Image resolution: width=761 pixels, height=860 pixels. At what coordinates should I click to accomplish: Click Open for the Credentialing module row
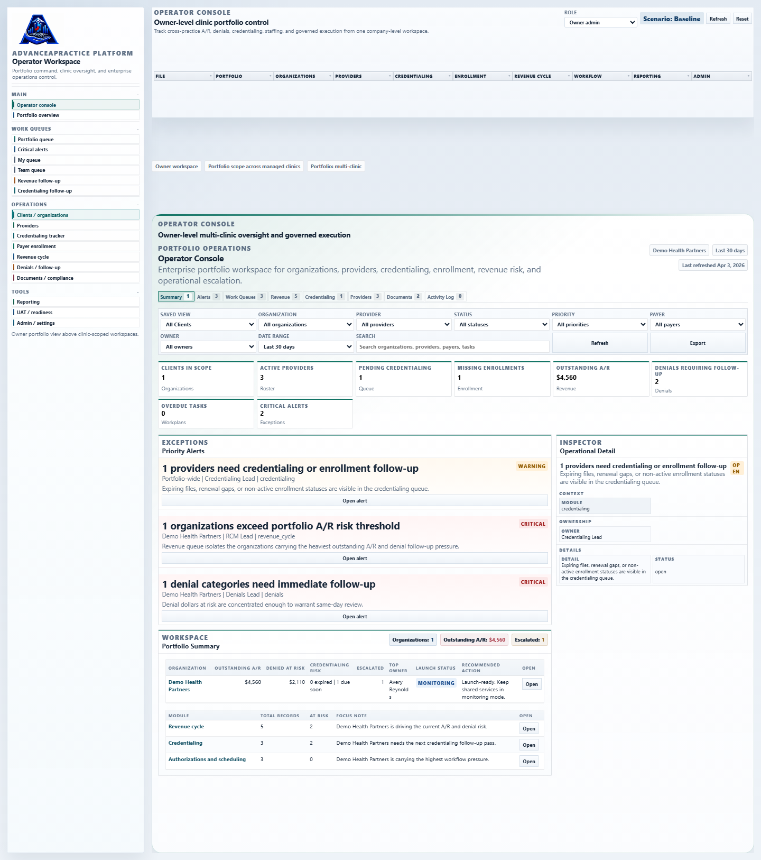pos(529,745)
